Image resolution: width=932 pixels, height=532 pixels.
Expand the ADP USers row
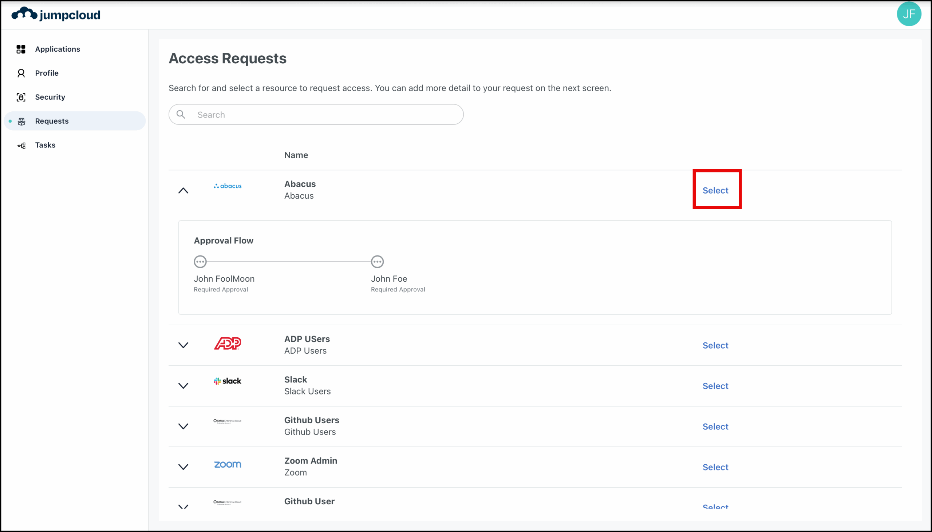pos(183,345)
